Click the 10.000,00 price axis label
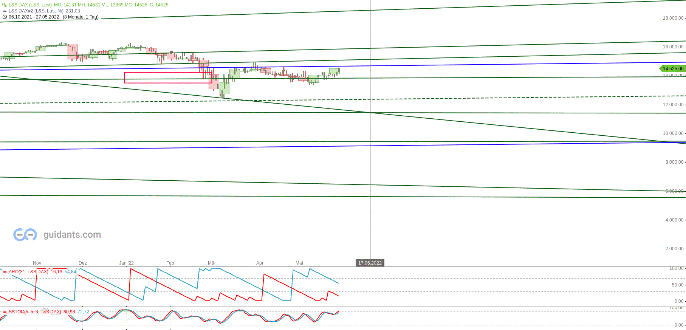This screenshot has height=330, width=686. 673,133
